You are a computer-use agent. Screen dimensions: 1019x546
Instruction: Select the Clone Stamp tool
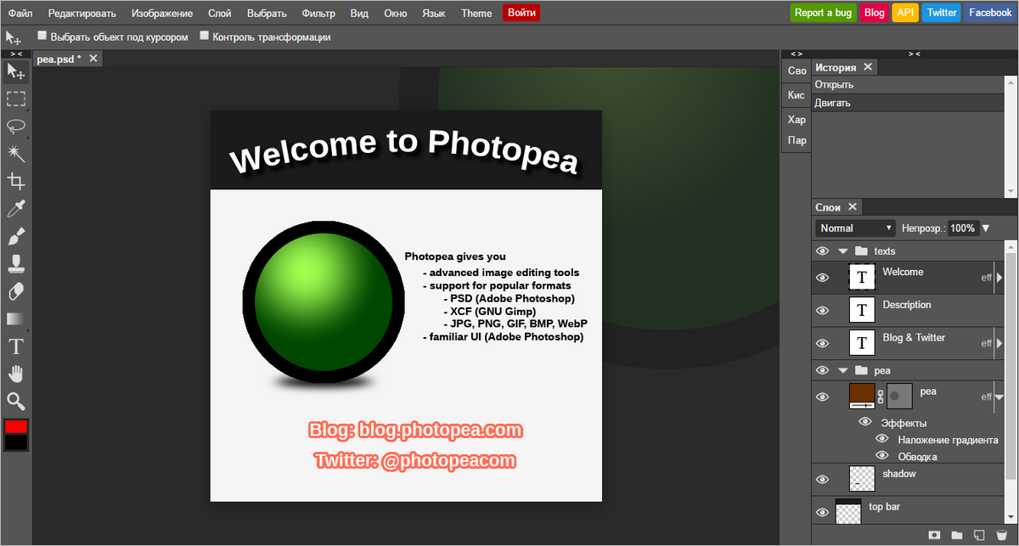tap(16, 263)
